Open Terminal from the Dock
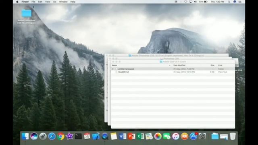The width and height of the screenshot is (258, 145). 78,136
